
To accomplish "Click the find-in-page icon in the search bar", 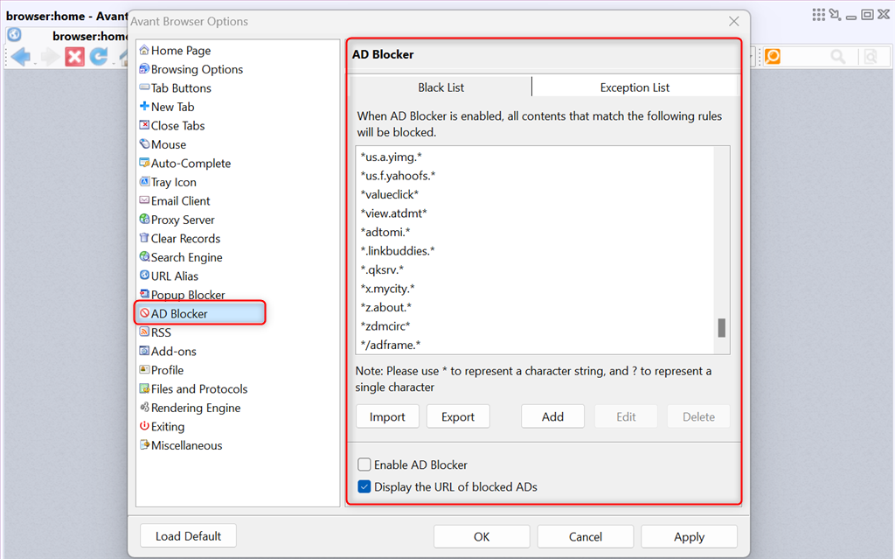I will click(x=871, y=56).
